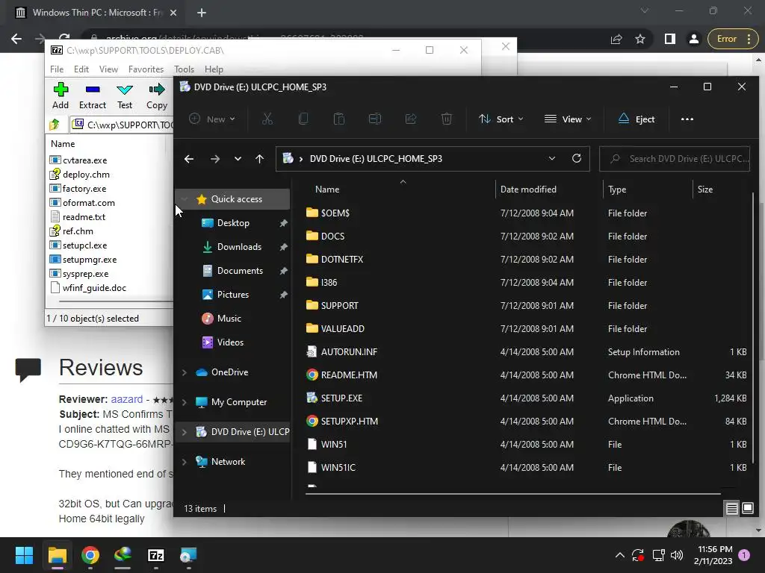Select README.HTM file
Viewport: 765px width, 573px height.
348,375
